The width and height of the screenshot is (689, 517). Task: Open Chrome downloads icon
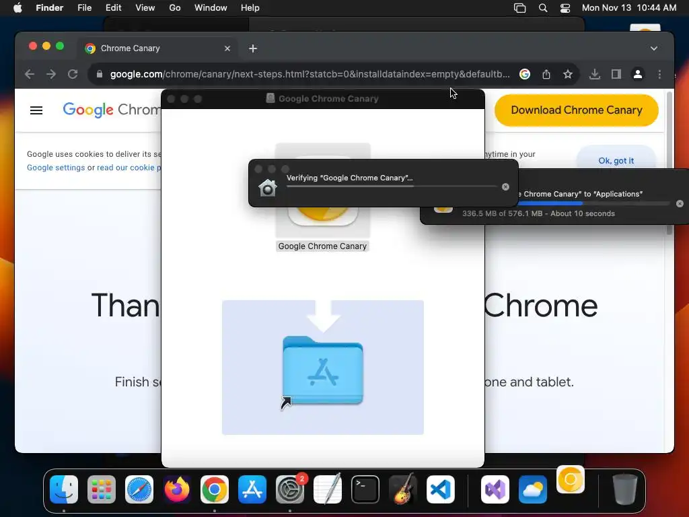click(x=595, y=74)
